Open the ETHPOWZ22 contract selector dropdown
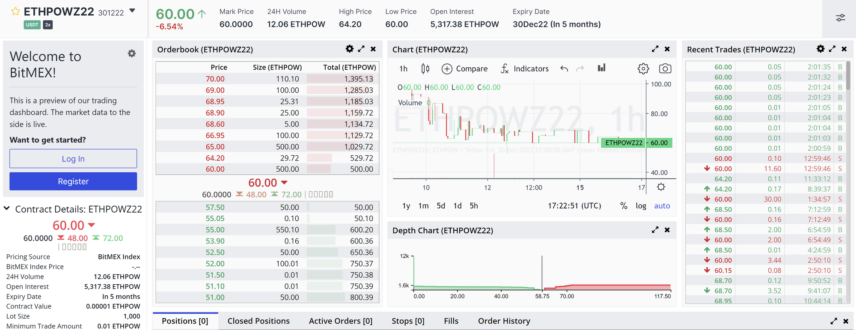 (x=132, y=11)
